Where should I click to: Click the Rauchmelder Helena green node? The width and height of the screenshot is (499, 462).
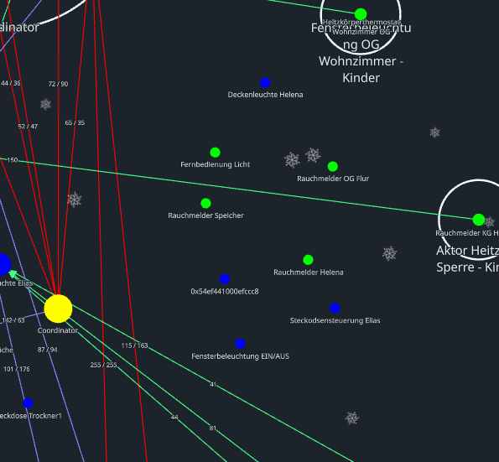pyautogui.click(x=308, y=260)
